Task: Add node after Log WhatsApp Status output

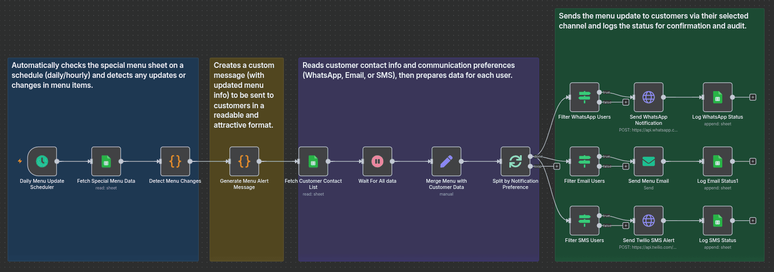Action: click(x=753, y=97)
